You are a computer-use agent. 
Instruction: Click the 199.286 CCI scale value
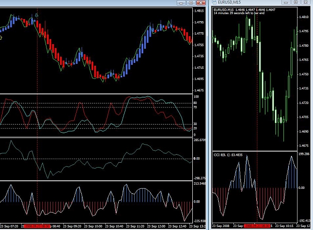304,154
